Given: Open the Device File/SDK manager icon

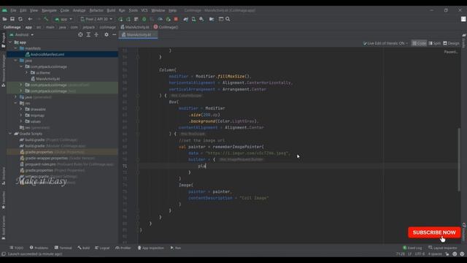Looking at the screenshot, I should 201,19.
